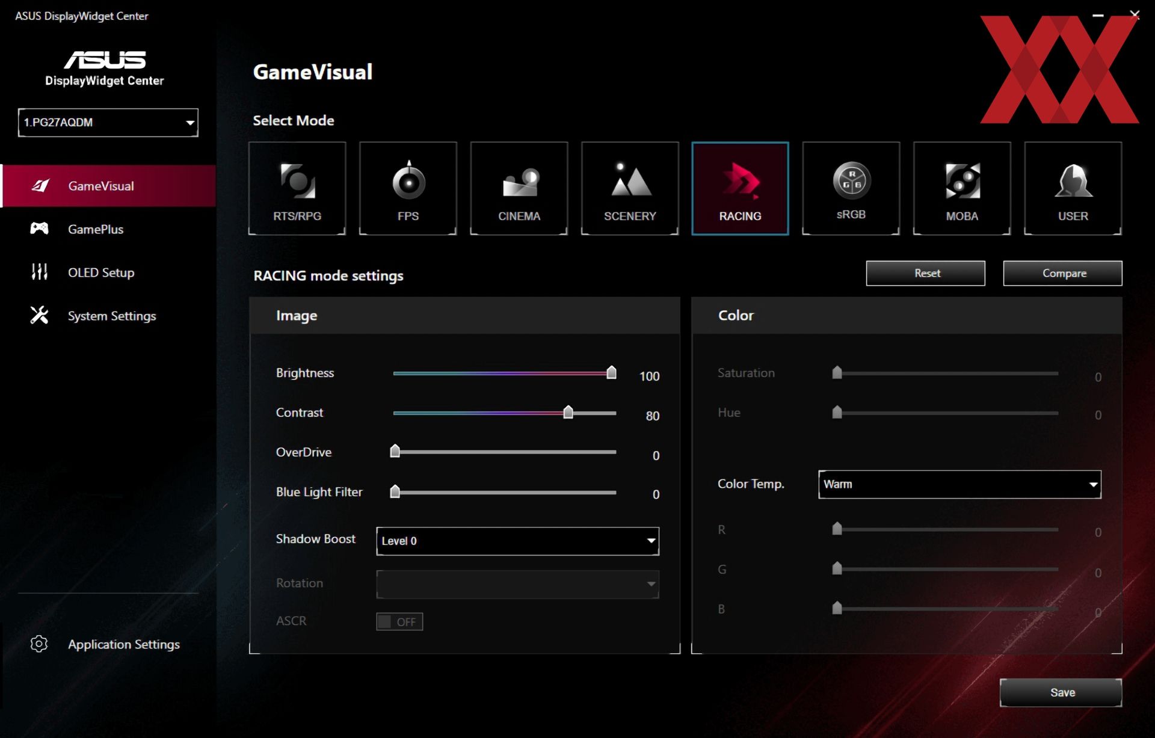
Task: Open the GameVisual menu text
Action: (x=101, y=186)
